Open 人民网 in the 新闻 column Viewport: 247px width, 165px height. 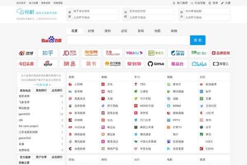point(79,84)
